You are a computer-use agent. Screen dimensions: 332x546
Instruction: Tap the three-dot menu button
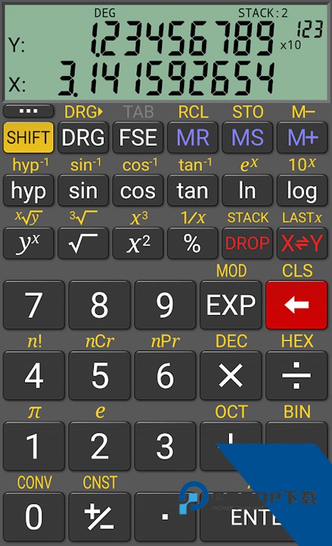click(28, 111)
